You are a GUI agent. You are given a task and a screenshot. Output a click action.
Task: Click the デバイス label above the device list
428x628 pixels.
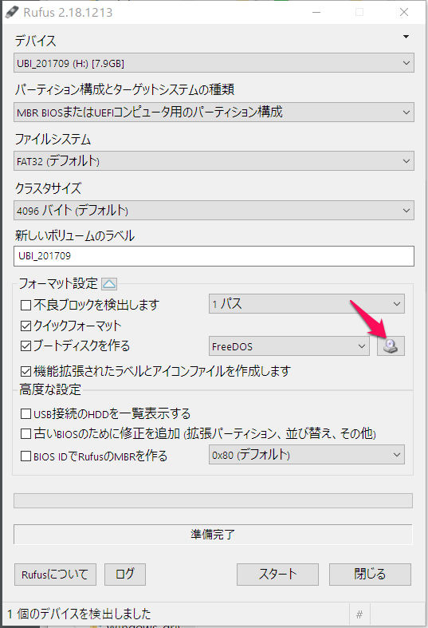click(x=36, y=41)
